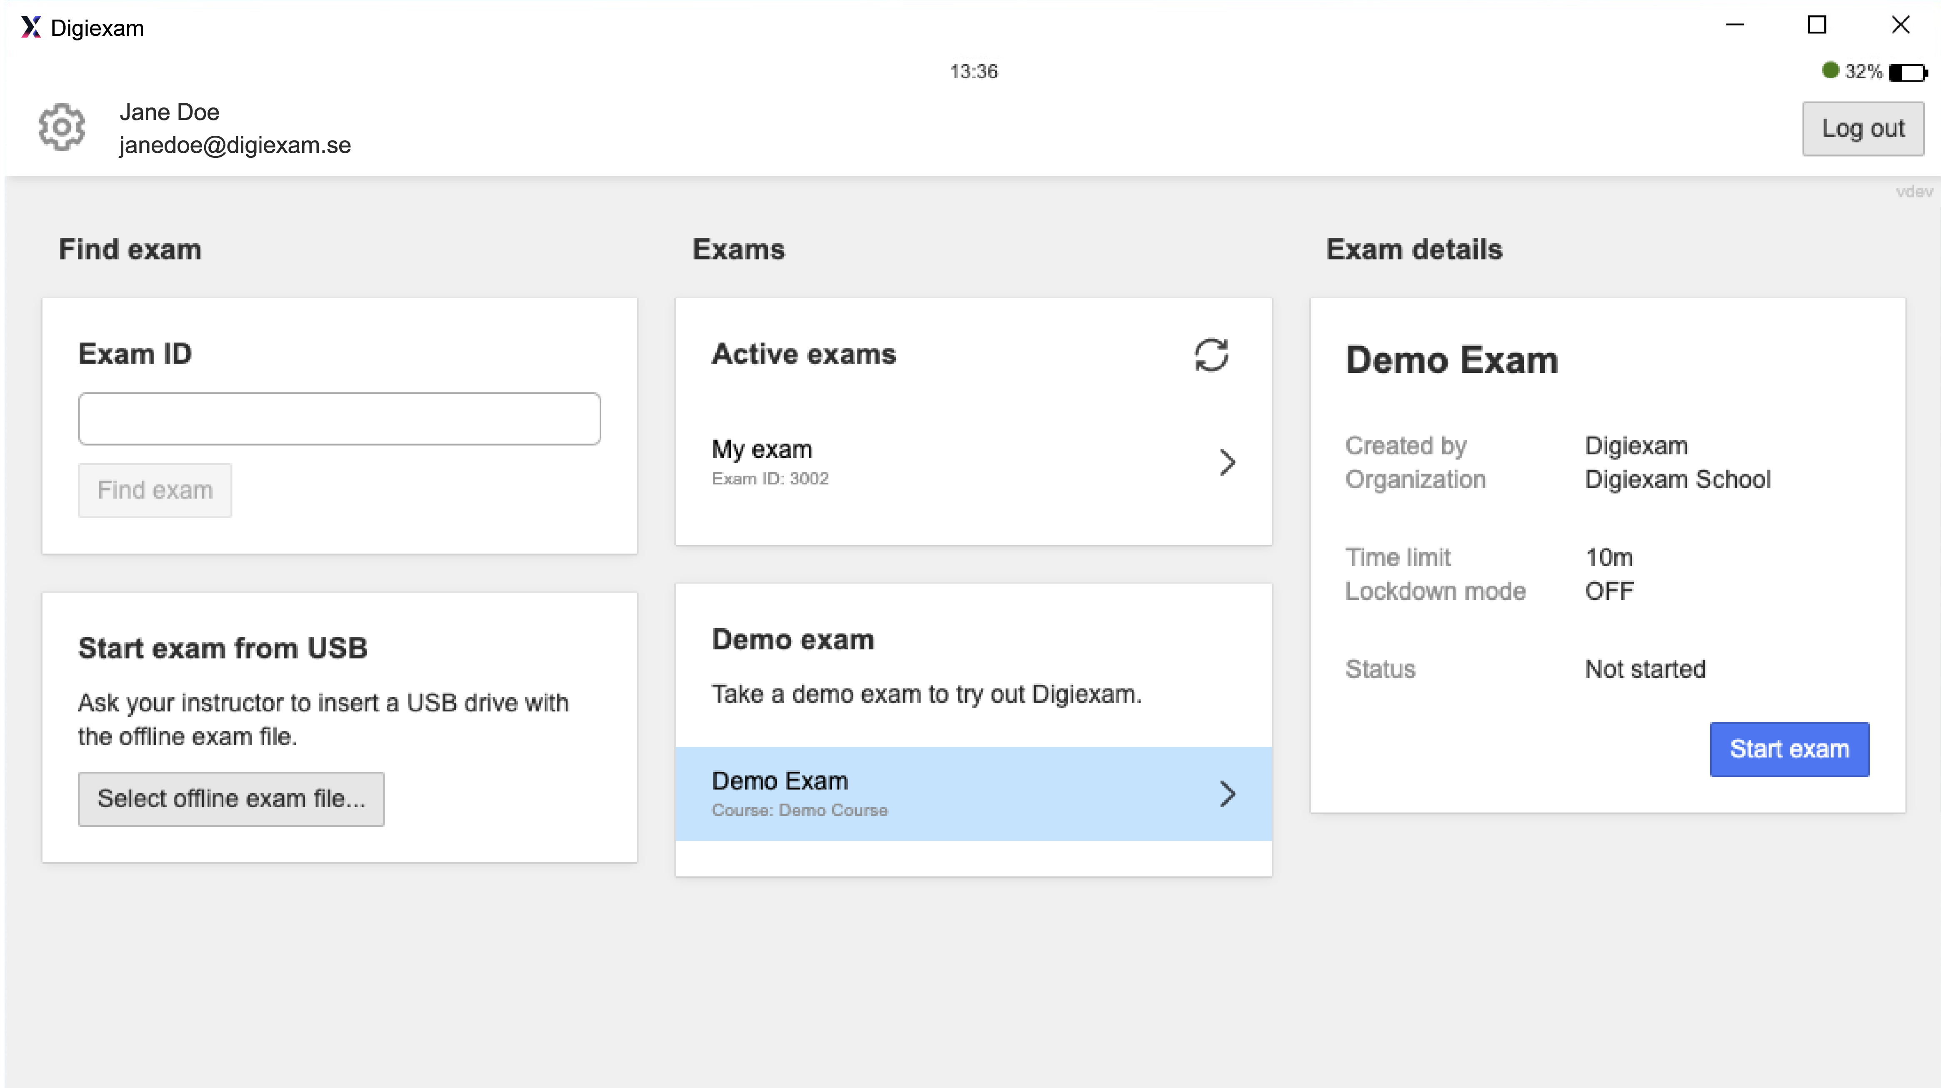This screenshot has height=1088, width=1941.
Task: Click the greyed Find exam button
Action: (155, 490)
